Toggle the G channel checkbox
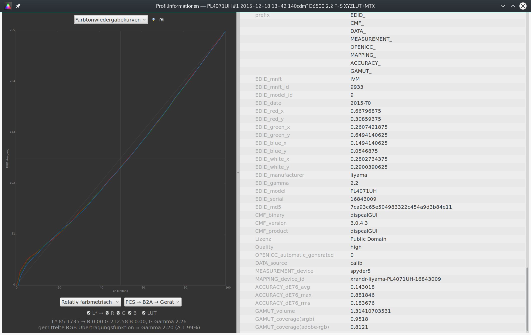This screenshot has width=531, height=335. pyautogui.click(x=118, y=313)
